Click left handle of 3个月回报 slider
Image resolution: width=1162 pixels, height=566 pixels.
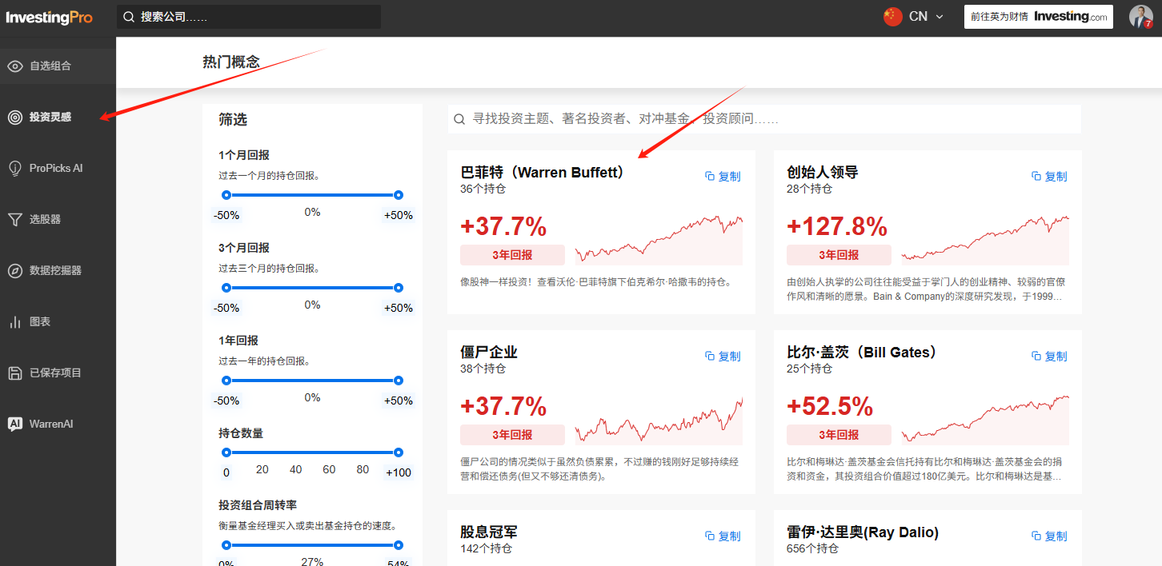[x=226, y=288]
